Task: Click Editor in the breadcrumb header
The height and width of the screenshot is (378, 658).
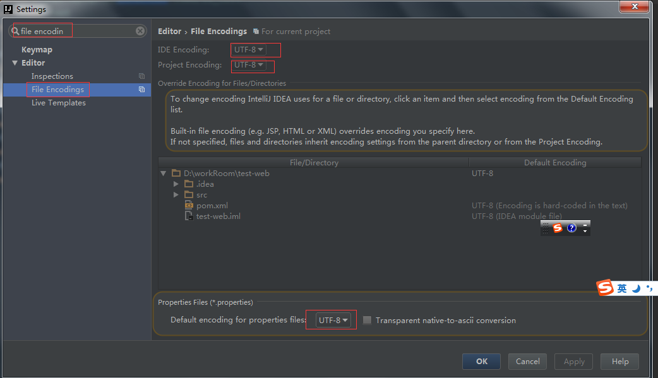Action: [x=169, y=32]
